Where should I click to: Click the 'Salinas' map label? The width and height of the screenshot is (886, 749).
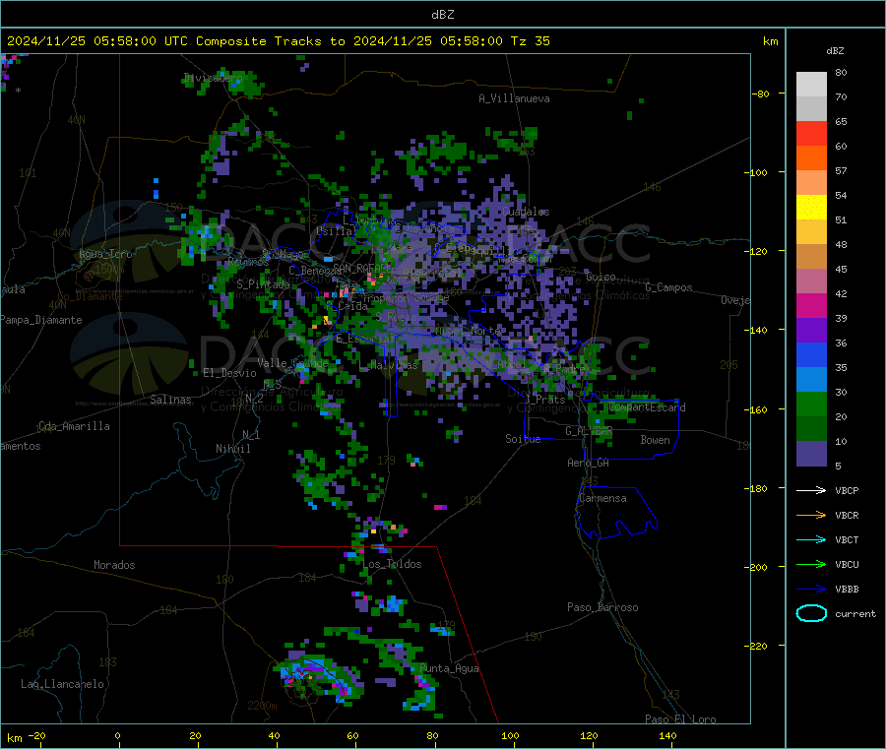click(x=170, y=400)
